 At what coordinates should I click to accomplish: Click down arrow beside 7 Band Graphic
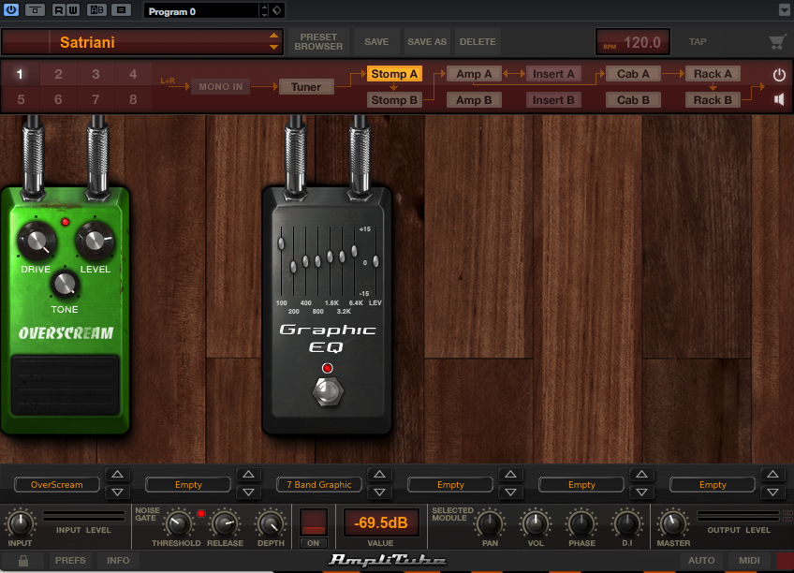point(380,492)
